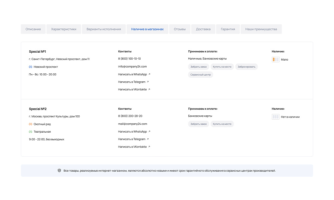Viewport: 334px width, 200px height.
Task: Open the Доставка tab
Action: pyautogui.click(x=203, y=29)
